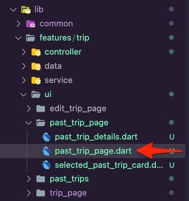Select the service folder label

(x=58, y=80)
